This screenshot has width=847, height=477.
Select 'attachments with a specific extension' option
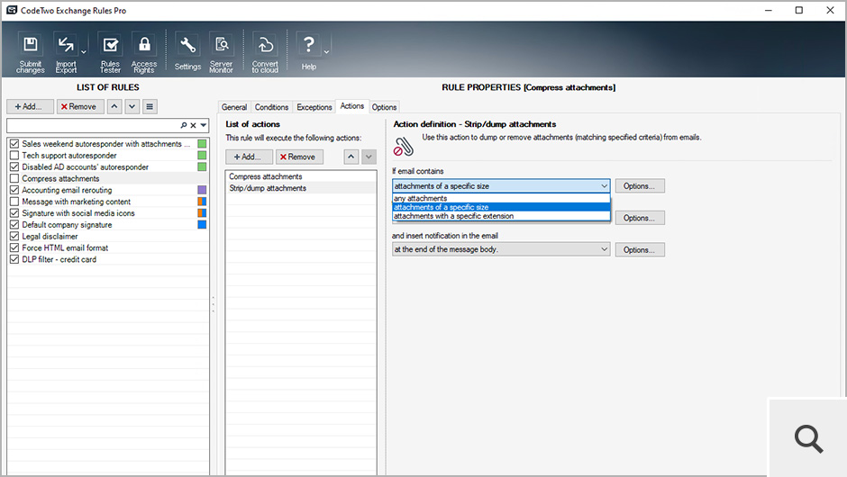tap(454, 216)
